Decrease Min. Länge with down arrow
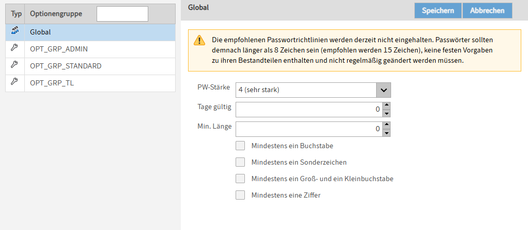528x230 pixels. coord(387,133)
